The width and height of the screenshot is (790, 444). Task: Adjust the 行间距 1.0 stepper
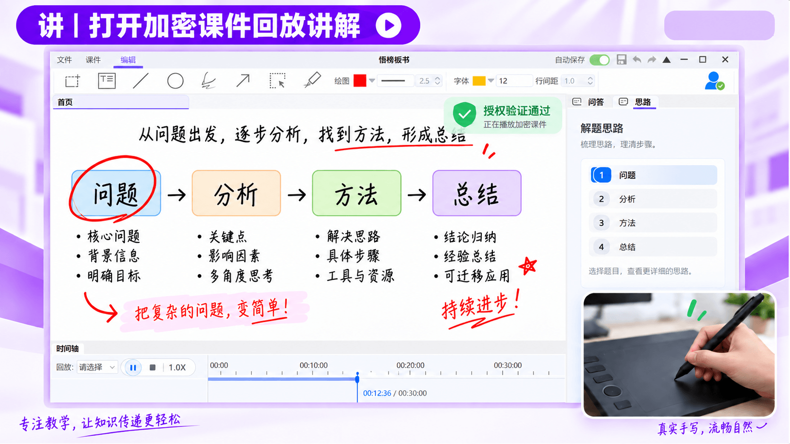590,81
